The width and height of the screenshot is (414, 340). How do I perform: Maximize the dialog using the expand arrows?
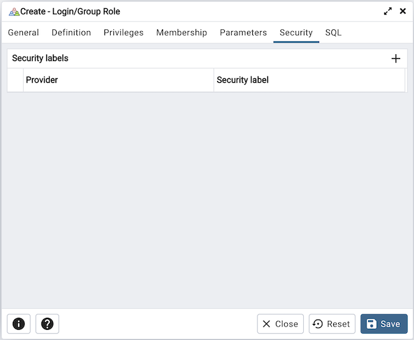pyautogui.click(x=387, y=11)
